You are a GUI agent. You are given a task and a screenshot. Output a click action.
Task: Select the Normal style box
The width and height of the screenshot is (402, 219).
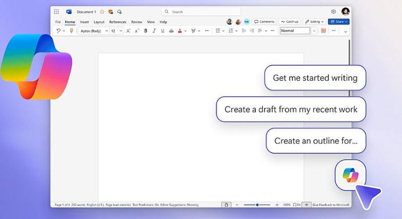(x=295, y=31)
